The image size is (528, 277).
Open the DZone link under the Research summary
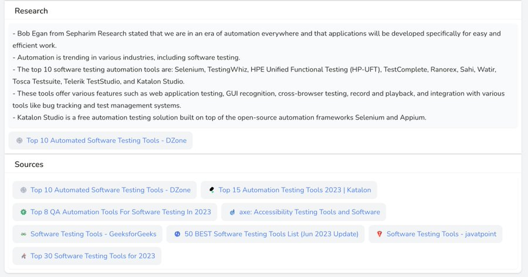coord(100,141)
